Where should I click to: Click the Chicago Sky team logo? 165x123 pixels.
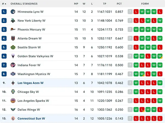(x=13, y=92)
